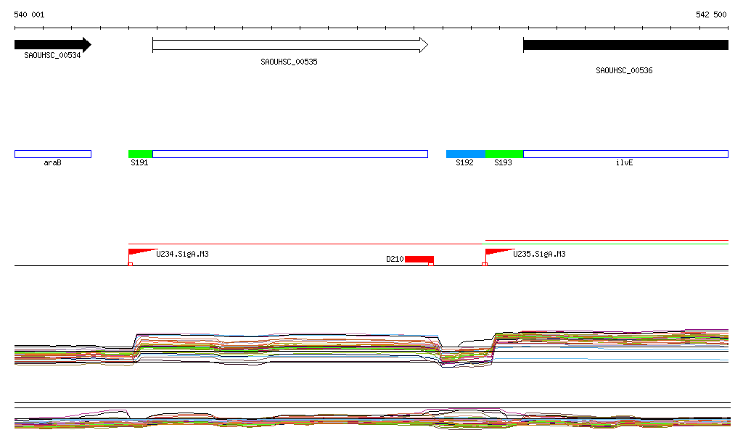Click the long white segment after S191
Screen dimensions: 743x443
(x=290, y=154)
